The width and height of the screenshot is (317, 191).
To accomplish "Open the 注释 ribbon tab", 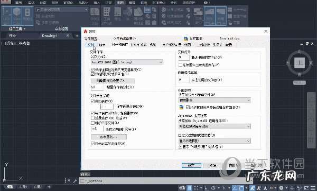I will coord(108,3).
